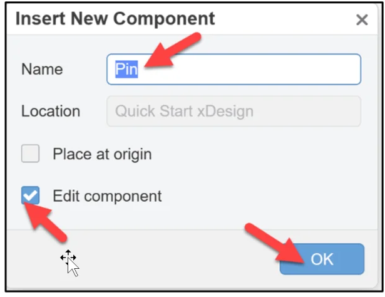Click the four-way move cursor icon
This screenshot has height=297, width=385.
point(68,257)
